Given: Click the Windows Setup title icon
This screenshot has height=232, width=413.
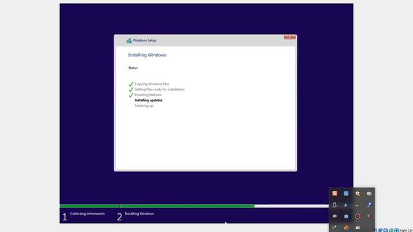Looking at the screenshot, I should point(129,41).
